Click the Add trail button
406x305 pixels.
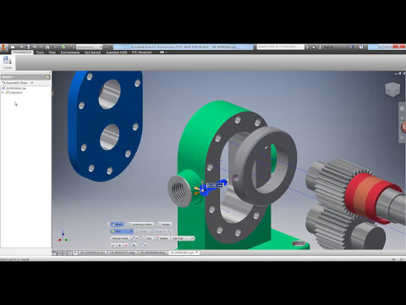point(147,238)
